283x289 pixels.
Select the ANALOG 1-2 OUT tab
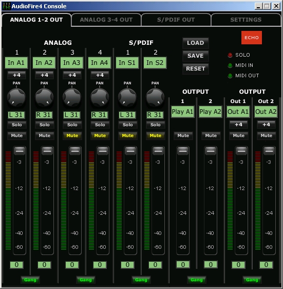click(x=36, y=20)
